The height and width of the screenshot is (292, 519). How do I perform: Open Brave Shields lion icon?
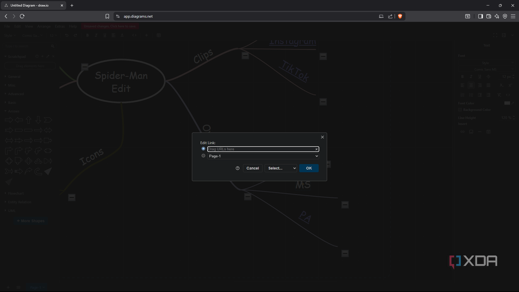(x=400, y=16)
